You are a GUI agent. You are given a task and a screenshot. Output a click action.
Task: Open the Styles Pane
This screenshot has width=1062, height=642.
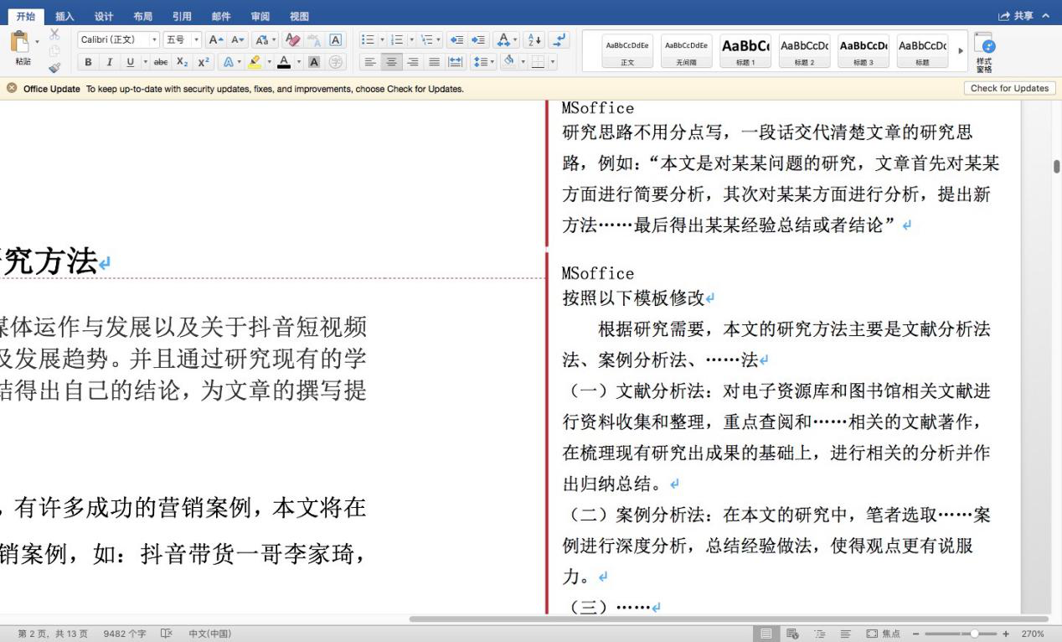click(984, 52)
